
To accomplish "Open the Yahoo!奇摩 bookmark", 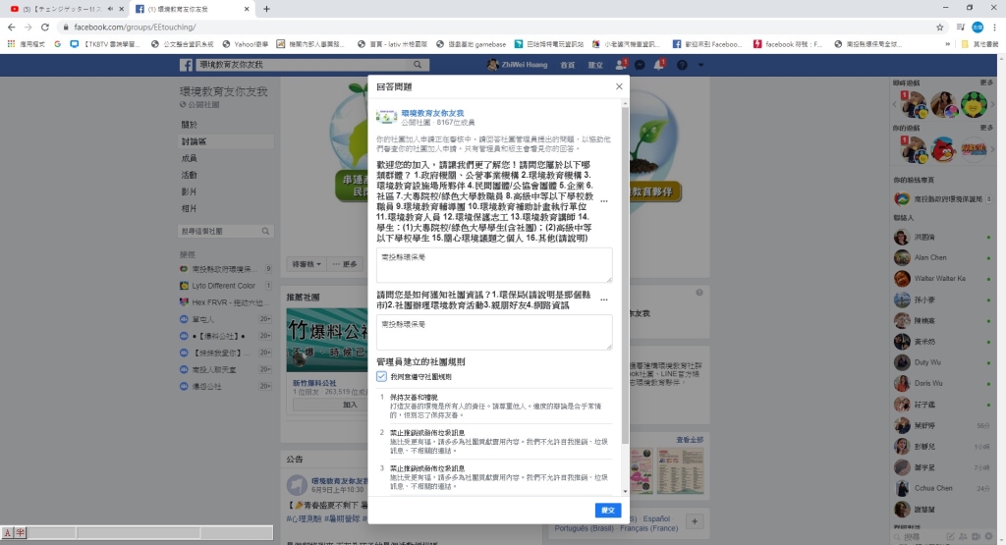I will coord(246,44).
